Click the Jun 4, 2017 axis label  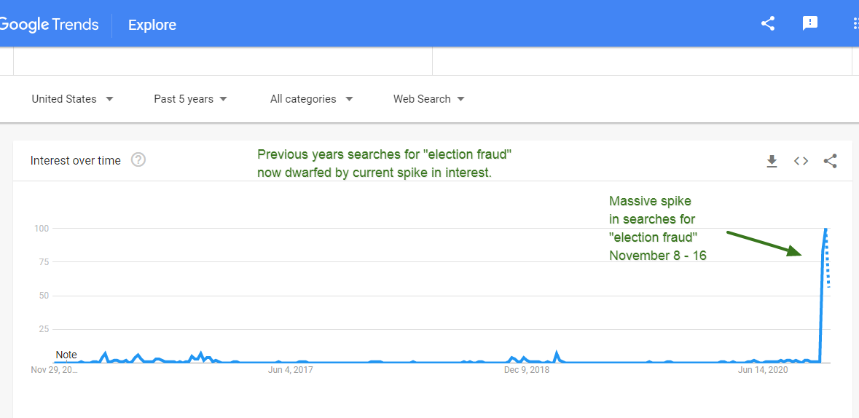290,370
